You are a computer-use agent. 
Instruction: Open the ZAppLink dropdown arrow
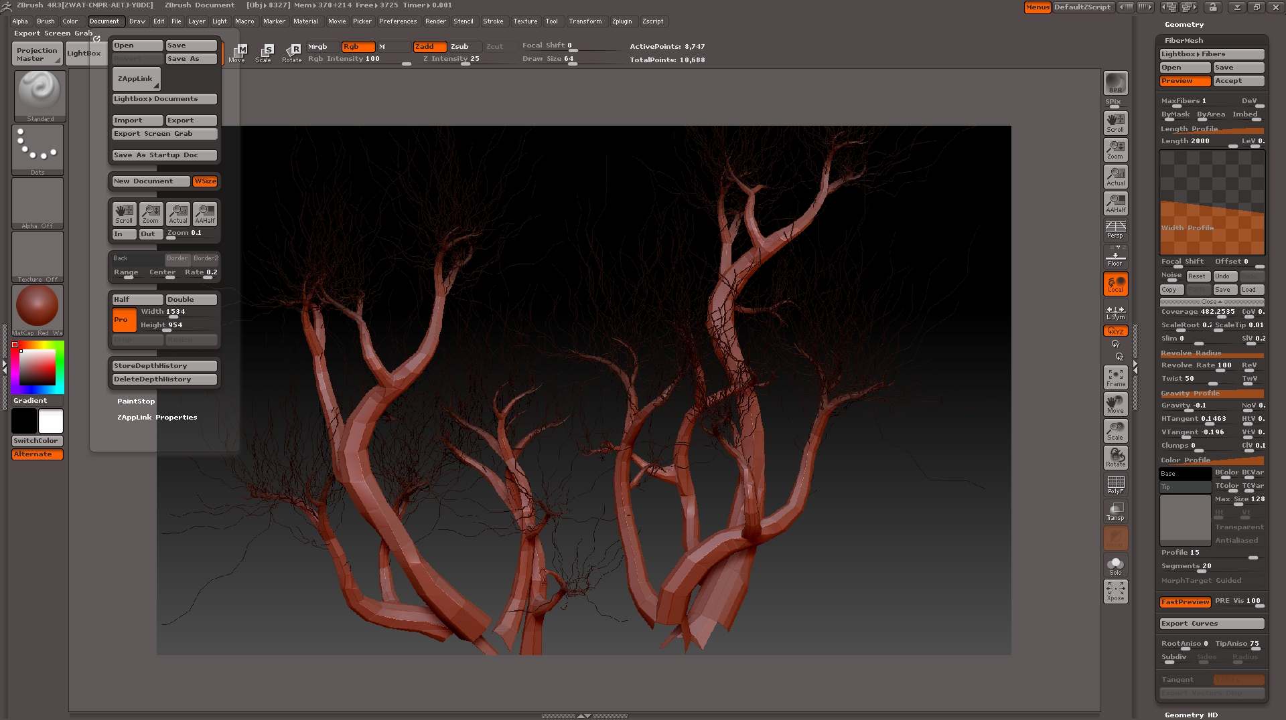pyautogui.click(x=155, y=85)
